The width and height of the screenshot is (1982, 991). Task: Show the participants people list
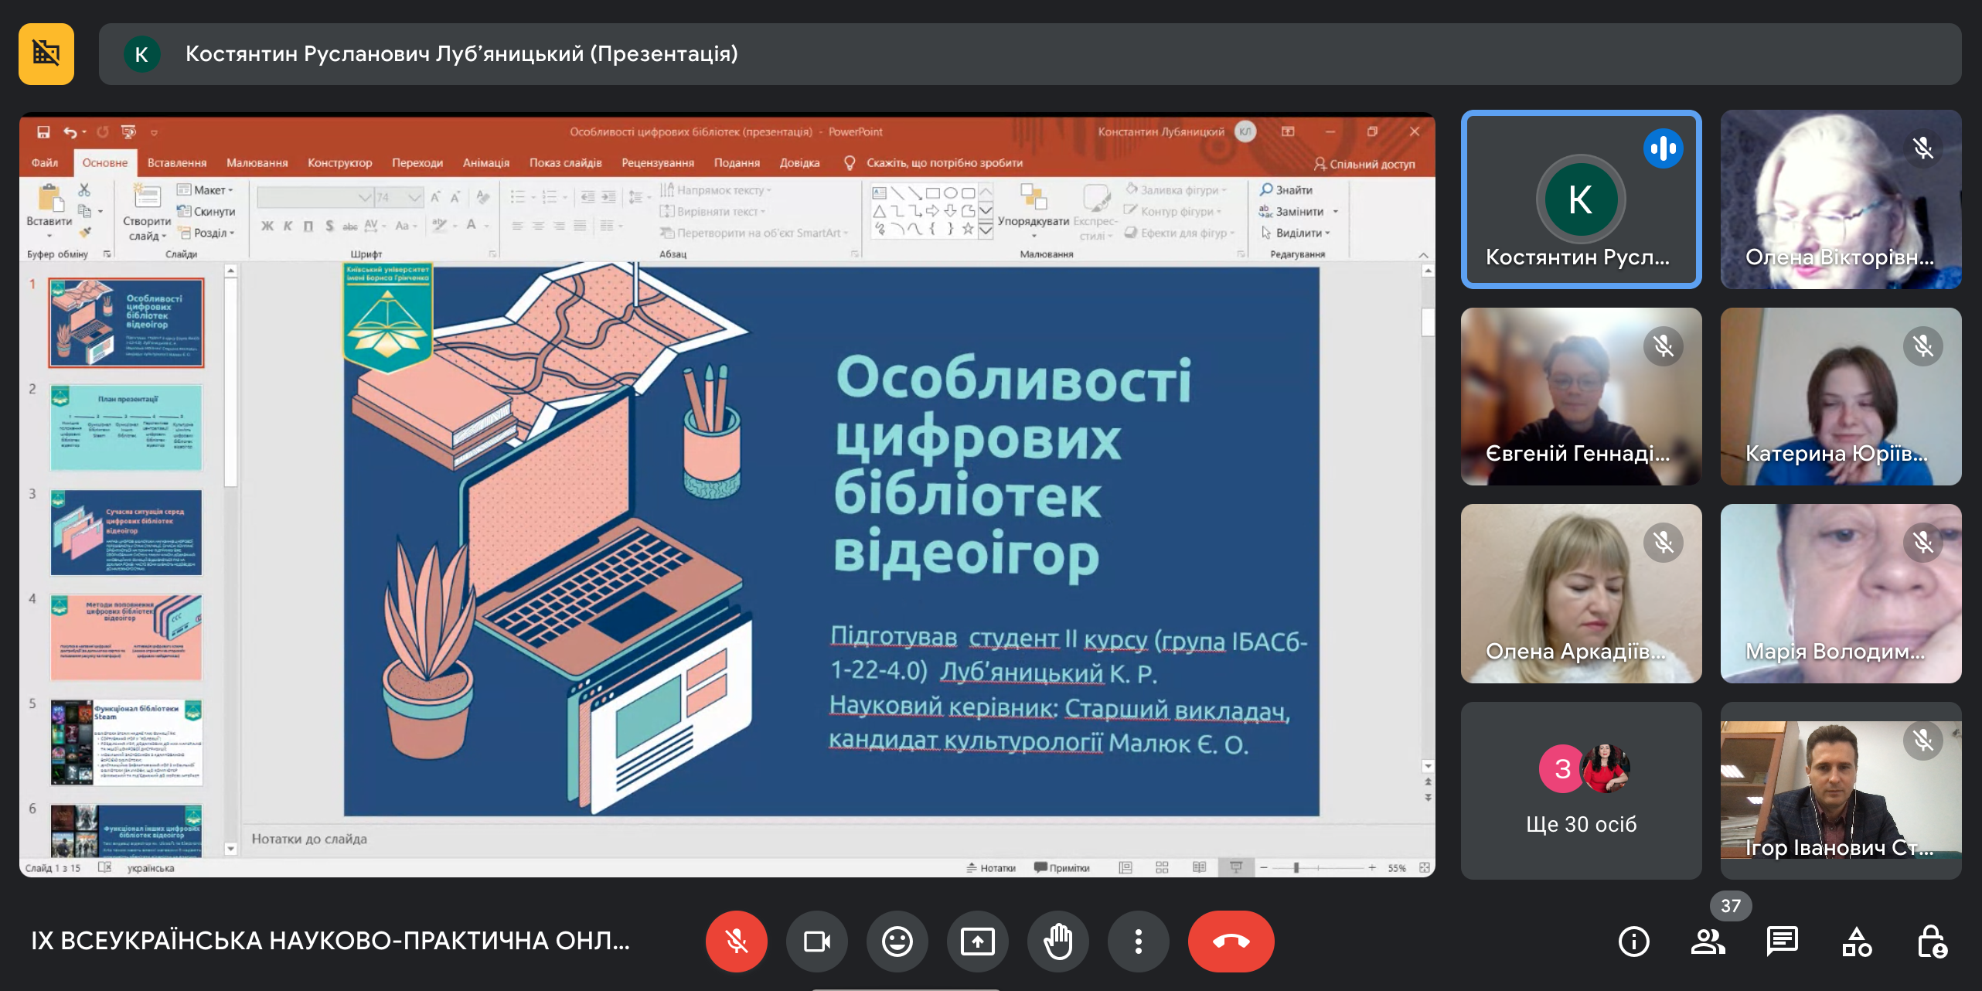tap(1708, 941)
